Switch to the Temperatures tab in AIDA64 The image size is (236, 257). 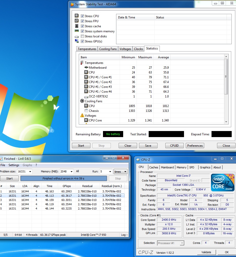pyautogui.click(x=87, y=49)
